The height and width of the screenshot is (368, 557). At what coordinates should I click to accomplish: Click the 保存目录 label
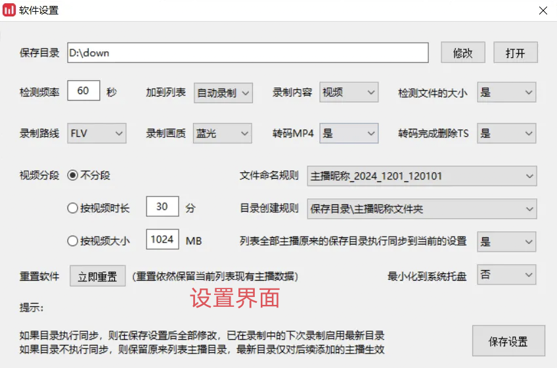coord(39,53)
